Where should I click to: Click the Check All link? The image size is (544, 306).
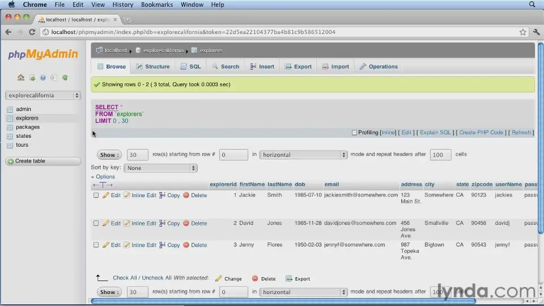click(x=125, y=278)
